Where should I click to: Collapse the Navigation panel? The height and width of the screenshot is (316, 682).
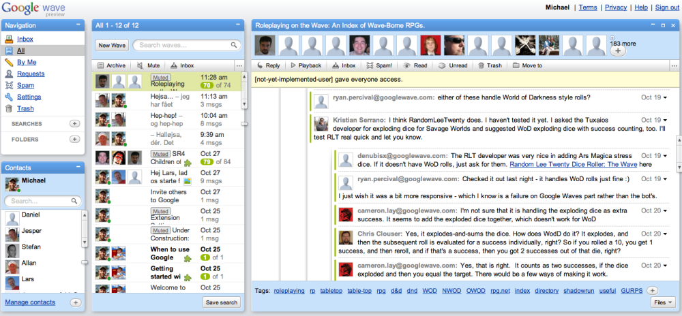[78, 25]
